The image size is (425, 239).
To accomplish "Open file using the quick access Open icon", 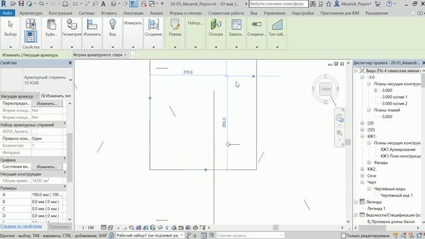I will click(x=13, y=4).
